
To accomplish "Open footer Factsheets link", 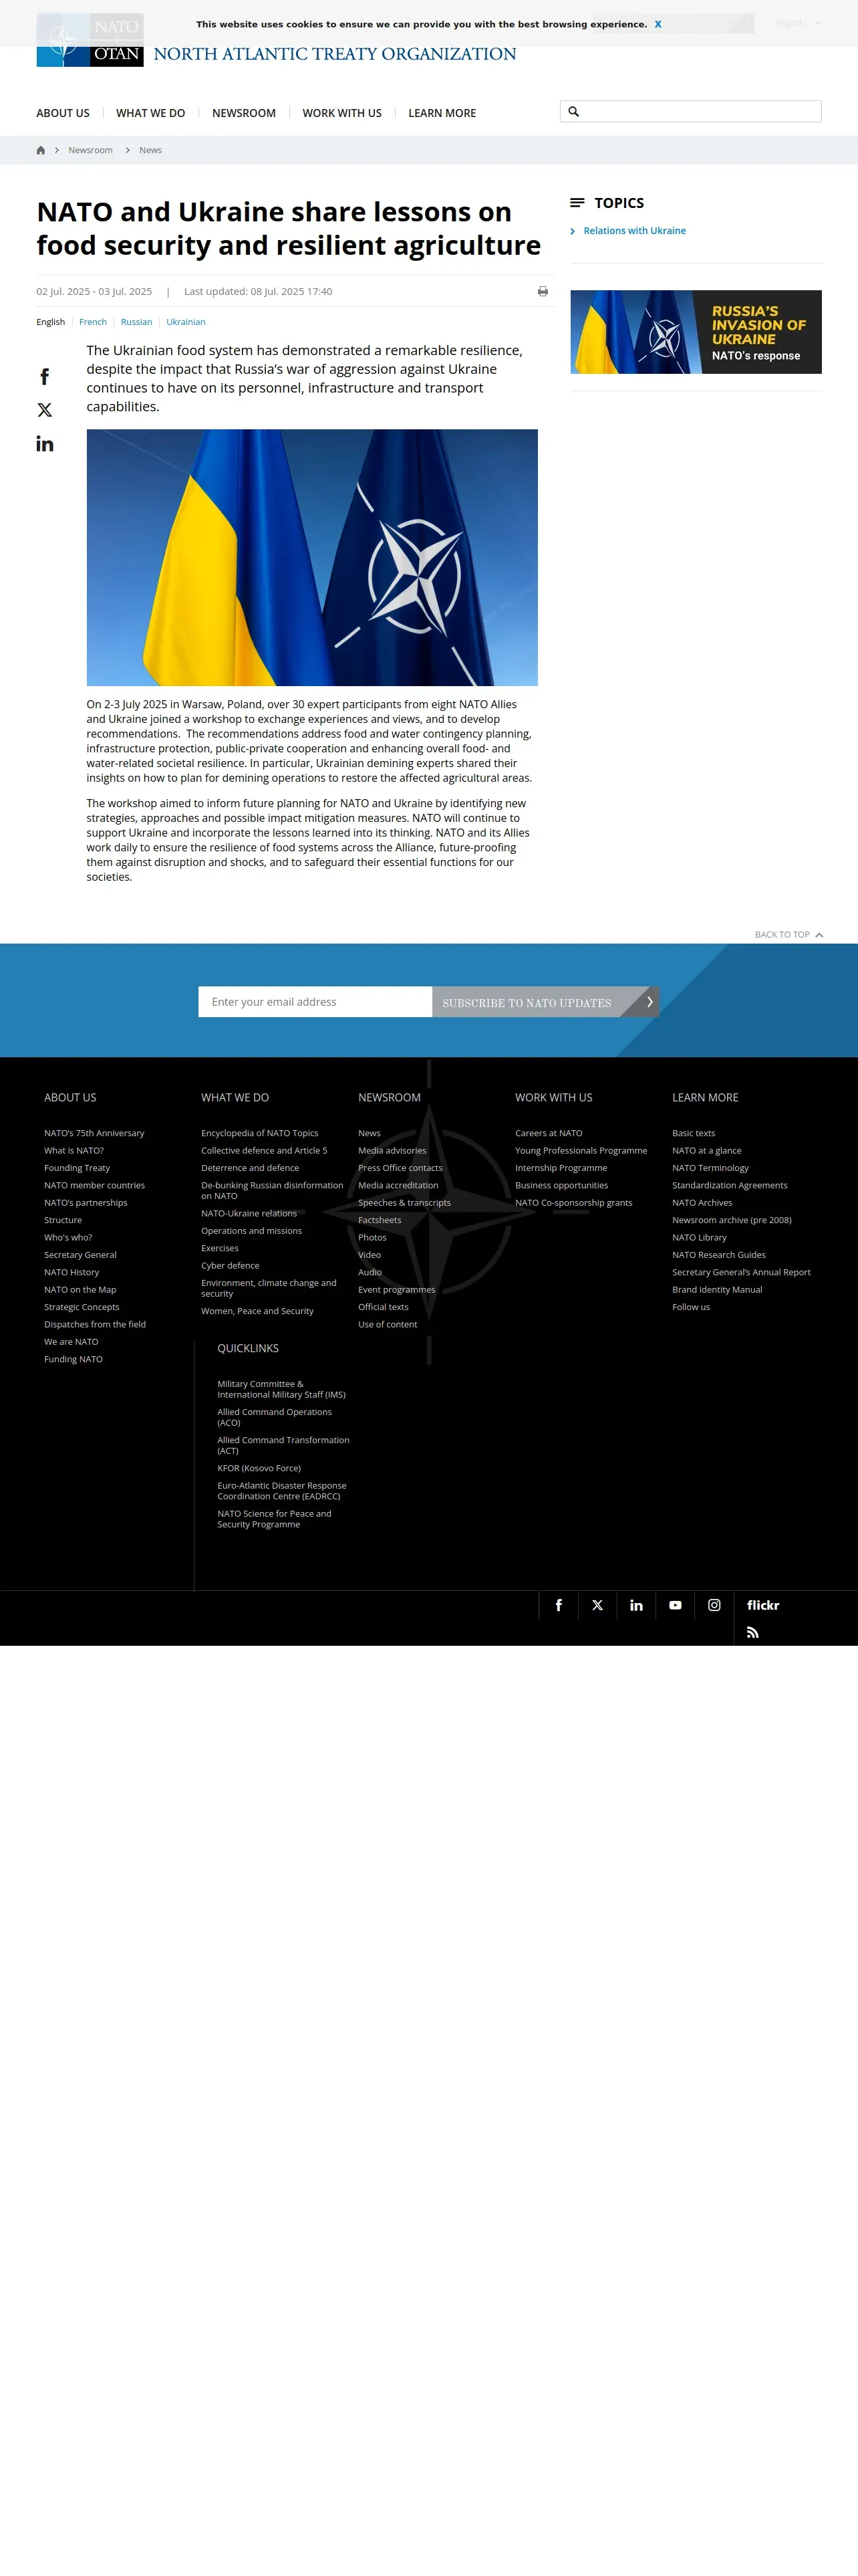I will (x=380, y=1220).
